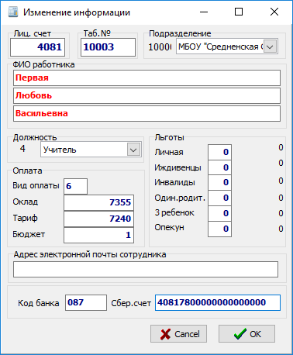This screenshot has height=355, width=293.
Task: Minimize the Изменение информации window
Action: [204, 12]
